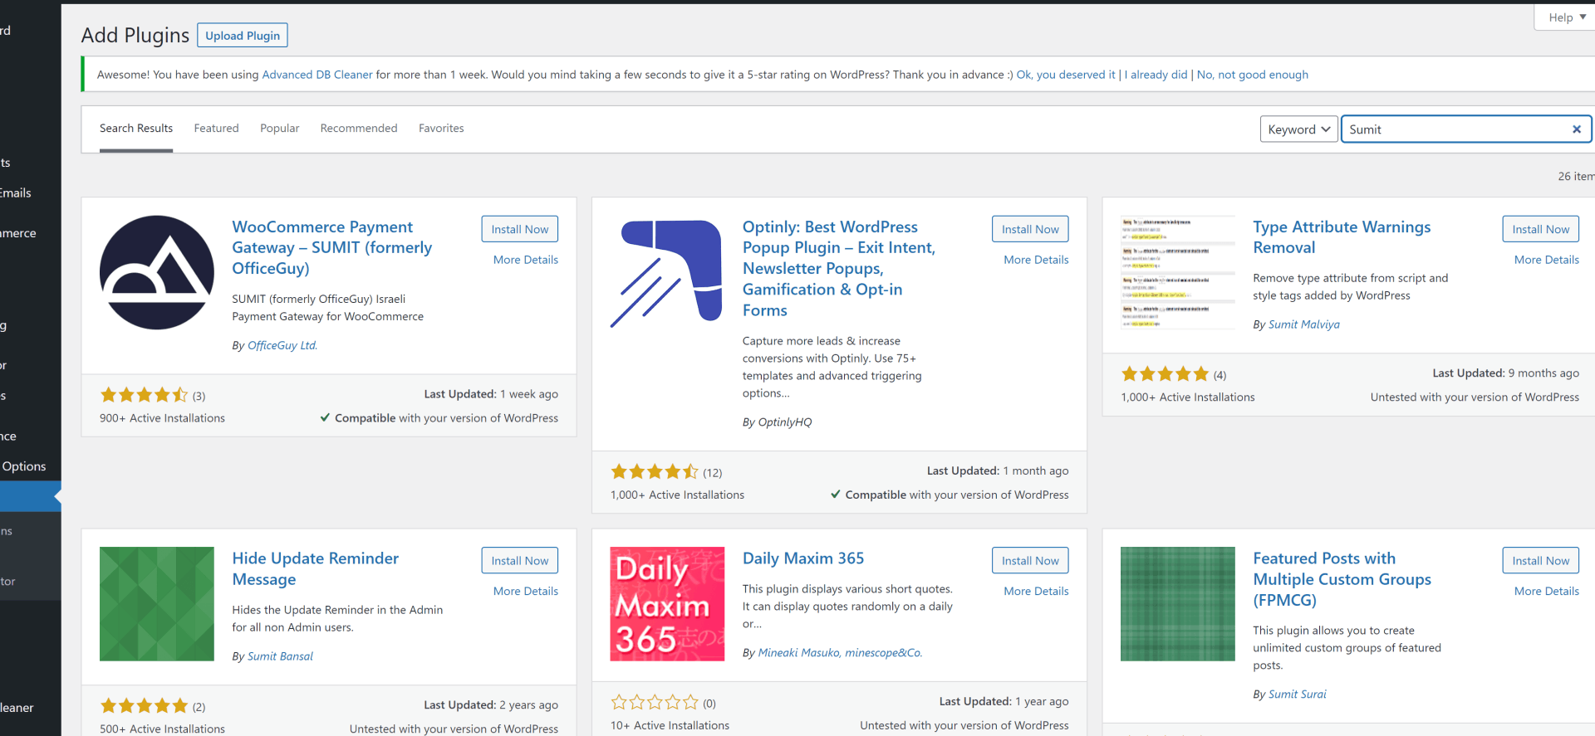
Task: Open author Sumit Malviya link
Action: point(1303,324)
